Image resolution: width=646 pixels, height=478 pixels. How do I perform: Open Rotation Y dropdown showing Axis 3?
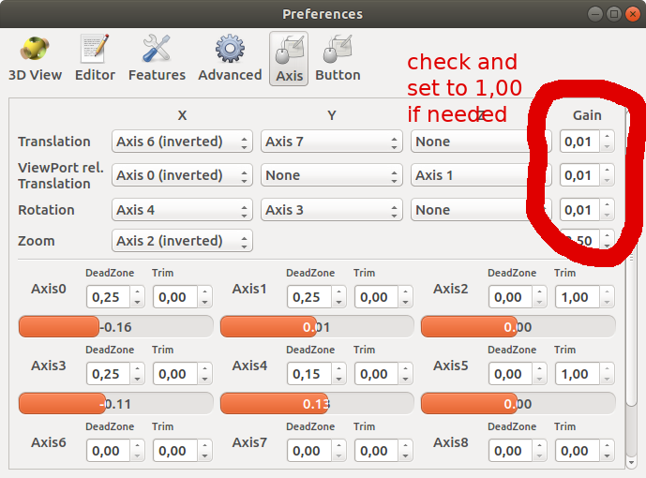pyautogui.click(x=331, y=210)
